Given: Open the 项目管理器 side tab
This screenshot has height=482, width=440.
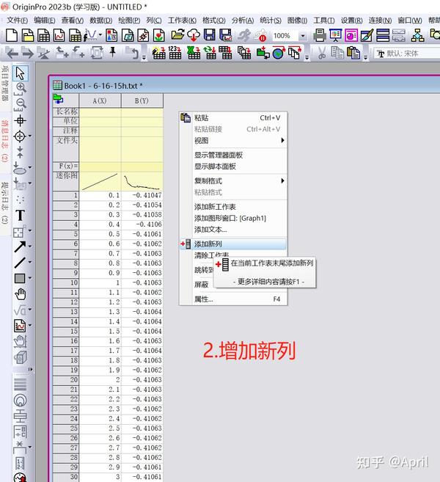Looking at the screenshot, I should 4,83.
